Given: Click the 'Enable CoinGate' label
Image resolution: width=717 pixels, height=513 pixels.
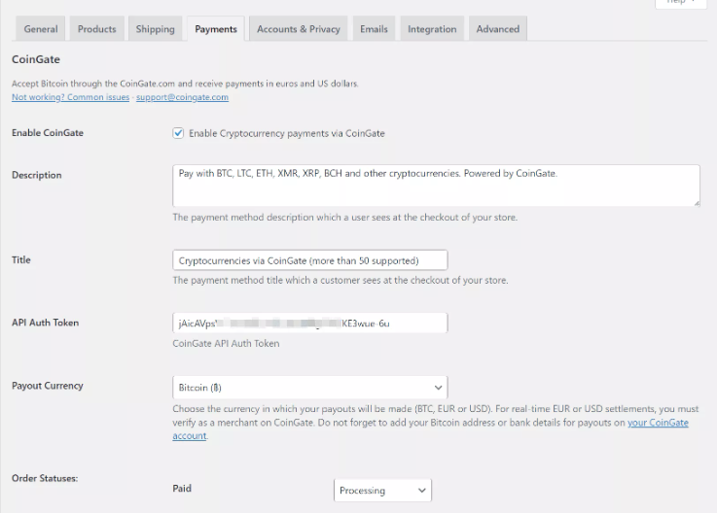Looking at the screenshot, I should click(48, 133).
